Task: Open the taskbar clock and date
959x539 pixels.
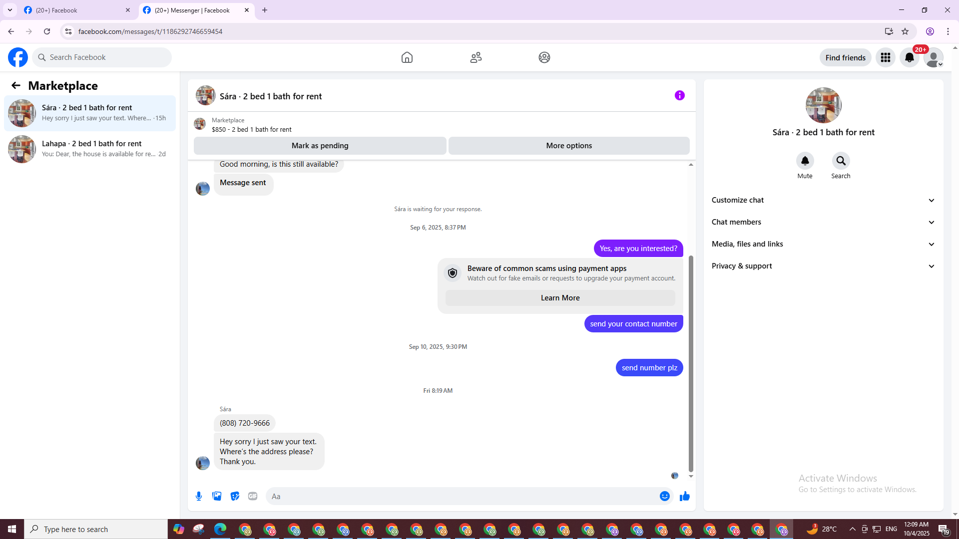Action: coord(917,529)
